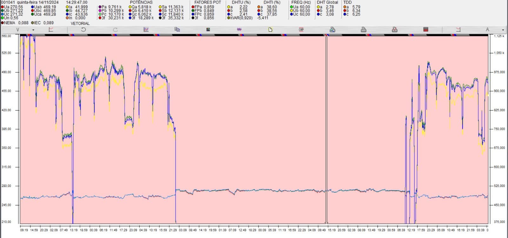Click the timestamp 14:29:47,00
The height and width of the screenshot is (238, 508).
point(77,2)
